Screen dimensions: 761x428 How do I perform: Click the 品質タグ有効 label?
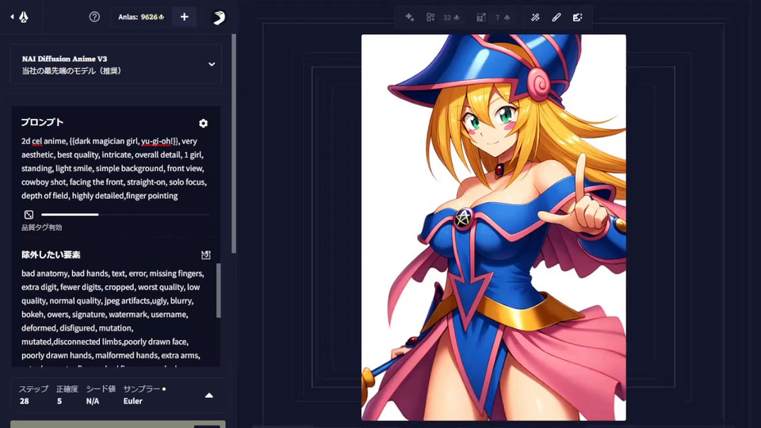coord(42,227)
